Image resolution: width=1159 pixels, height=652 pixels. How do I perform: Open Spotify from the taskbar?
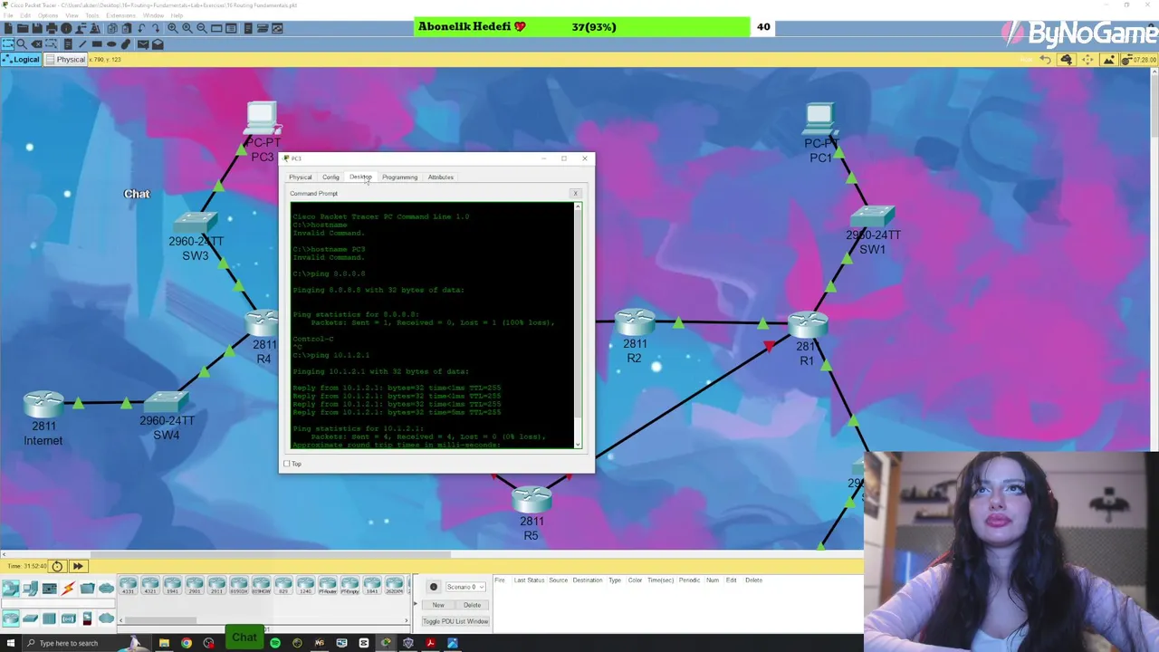coord(275,643)
